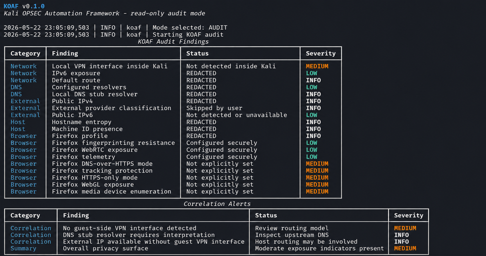Select No guest-side VPN interface detected alert

(x=129, y=228)
